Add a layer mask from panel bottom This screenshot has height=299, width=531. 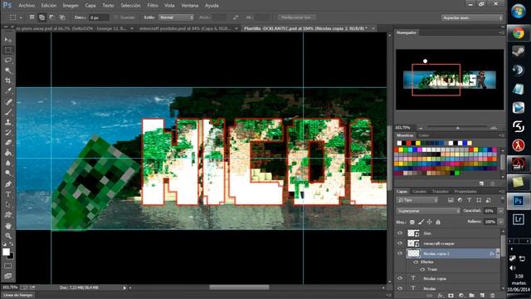(x=451, y=296)
